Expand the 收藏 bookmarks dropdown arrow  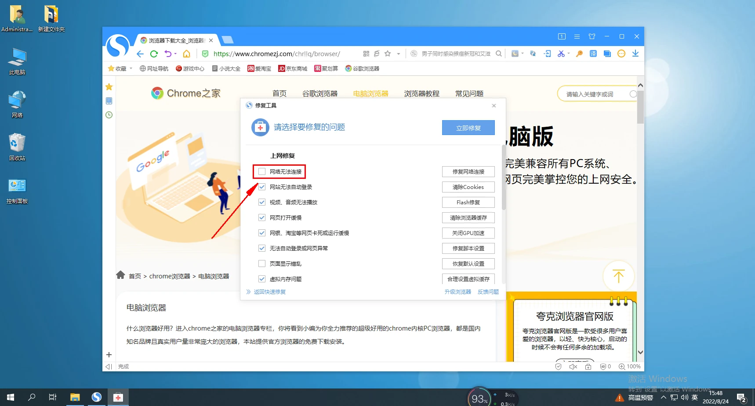[131, 68]
